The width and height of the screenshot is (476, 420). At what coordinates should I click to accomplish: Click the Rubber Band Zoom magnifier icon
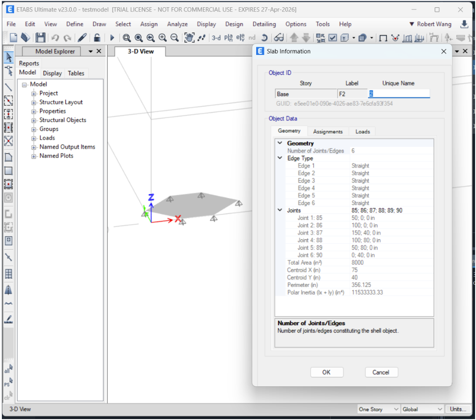(127, 38)
